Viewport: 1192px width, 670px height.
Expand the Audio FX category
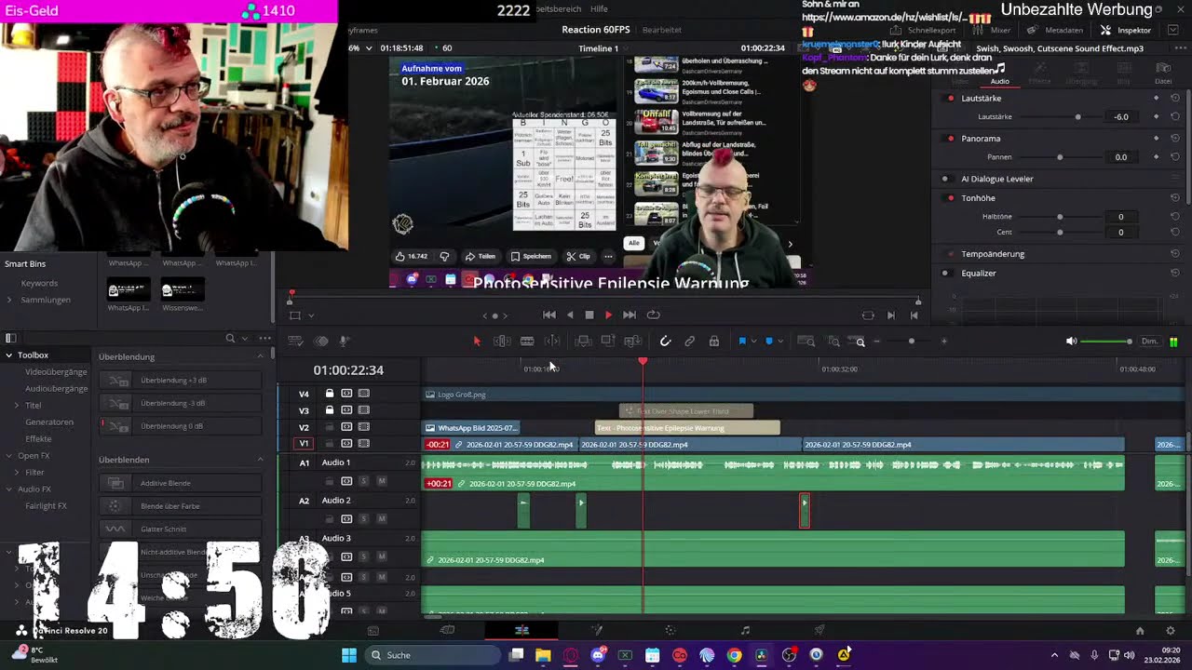(x=9, y=489)
